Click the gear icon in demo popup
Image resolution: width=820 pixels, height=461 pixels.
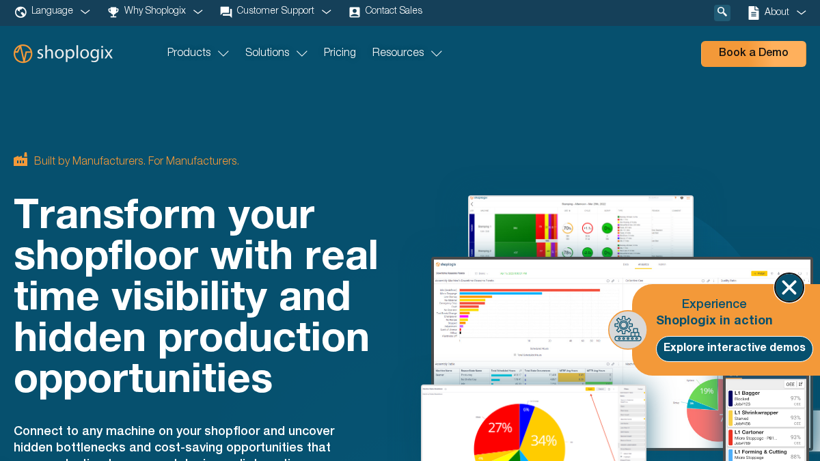coord(627,330)
